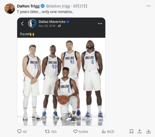Click the globe public-visibility icon

(x=59, y=26)
